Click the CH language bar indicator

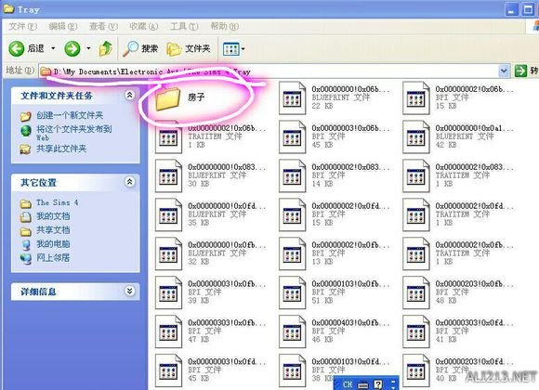pyautogui.click(x=348, y=384)
